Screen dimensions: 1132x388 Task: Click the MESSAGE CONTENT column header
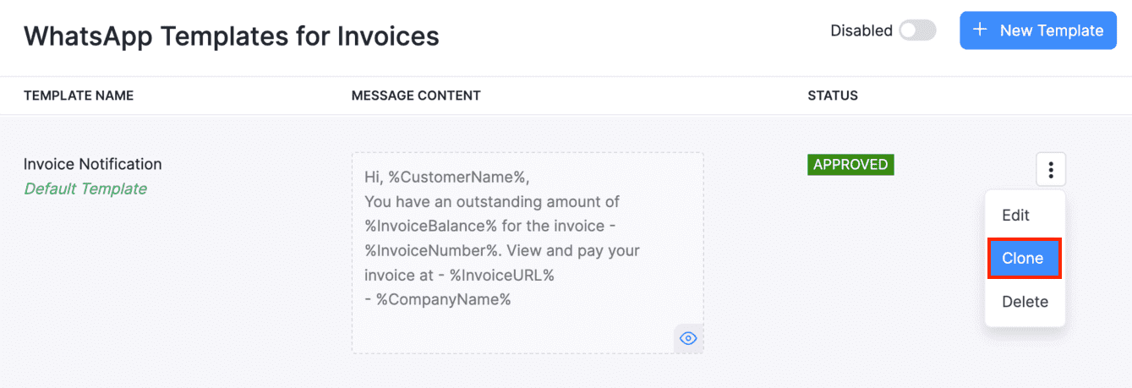coord(416,96)
